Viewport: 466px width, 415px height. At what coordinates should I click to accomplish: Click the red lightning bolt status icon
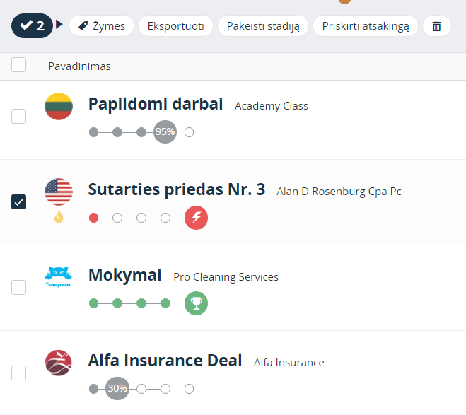pyautogui.click(x=196, y=218)
